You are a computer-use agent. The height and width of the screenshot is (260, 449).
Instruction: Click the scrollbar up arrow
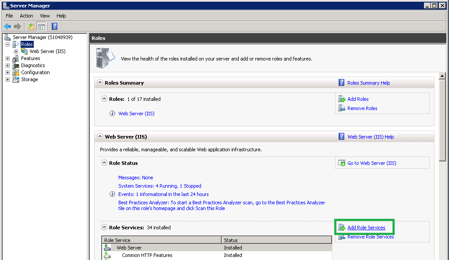click(x=442, y=76)
